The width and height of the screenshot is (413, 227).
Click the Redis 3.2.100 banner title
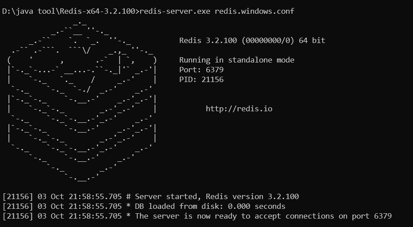point(208,40)
